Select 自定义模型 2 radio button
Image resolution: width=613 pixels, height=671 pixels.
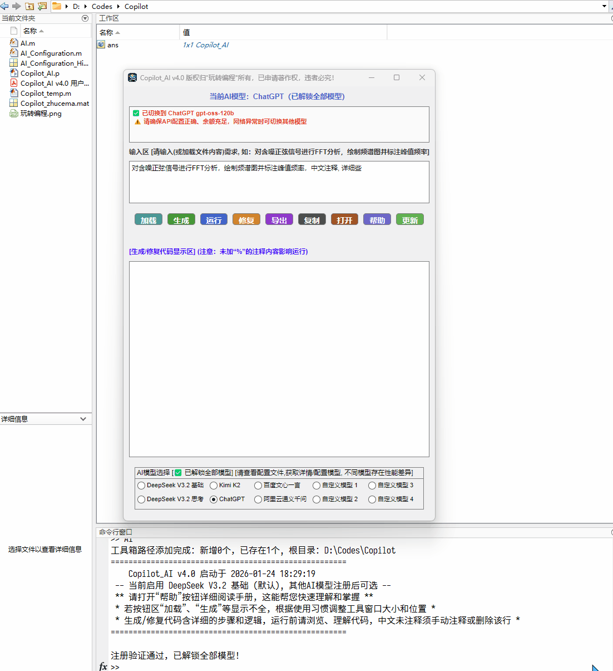click(317, 499)
